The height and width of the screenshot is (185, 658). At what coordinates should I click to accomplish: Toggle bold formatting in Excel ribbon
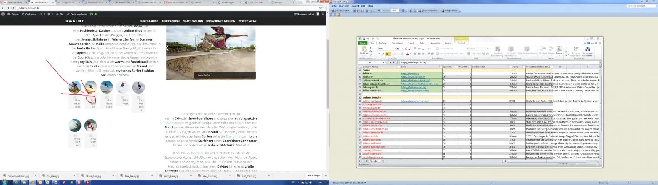tap(379, 54)
